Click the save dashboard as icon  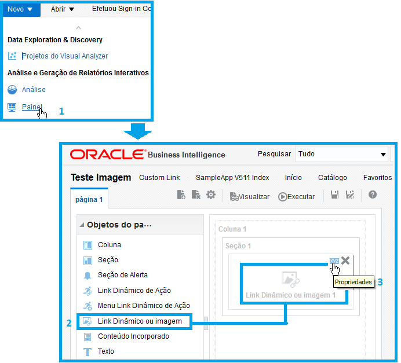pyautogui.click(x=349, y=195)
